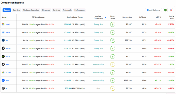176x94 pixels.
Task: Click Hold consensus in AI row
Action: click(98, 88)
